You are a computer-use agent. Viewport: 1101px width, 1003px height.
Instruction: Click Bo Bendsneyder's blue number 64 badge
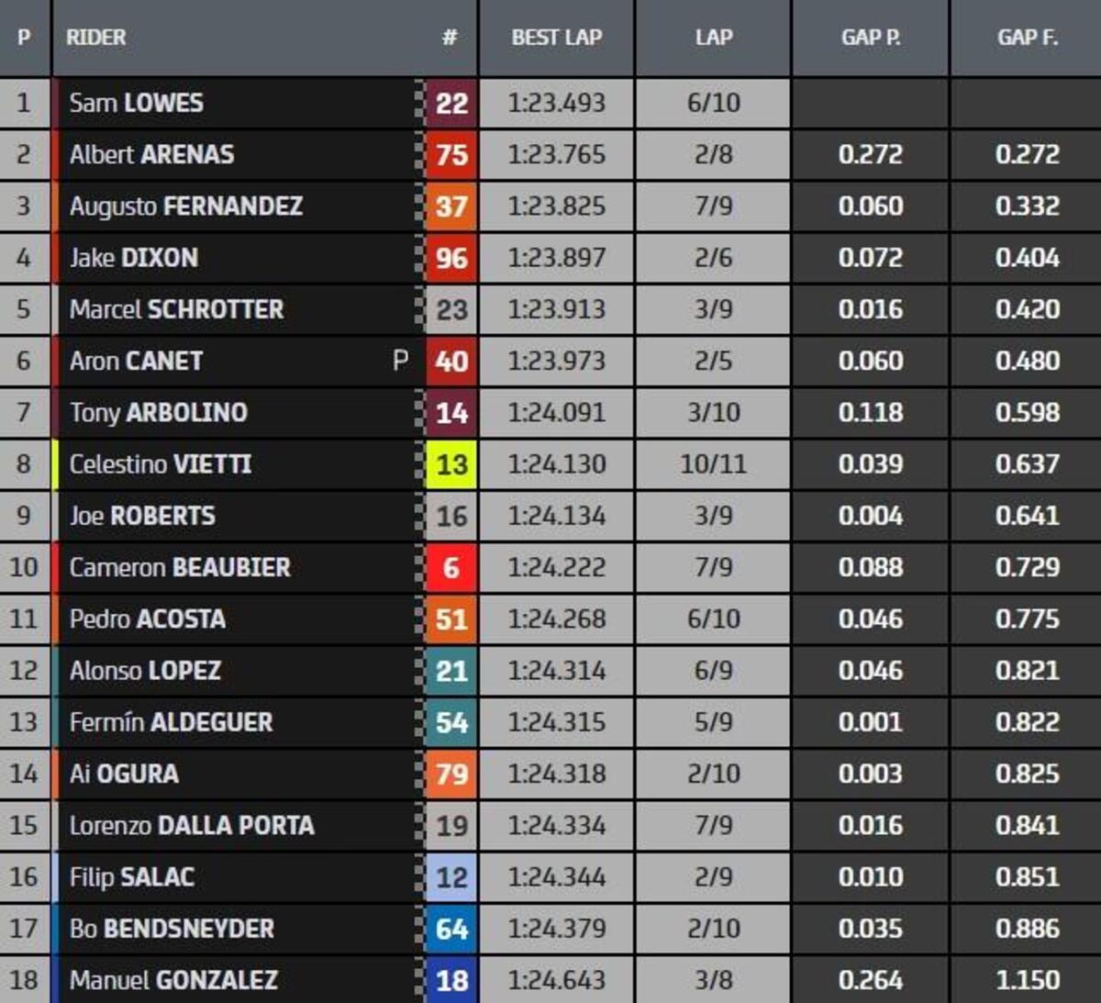(x=451, y=929)
